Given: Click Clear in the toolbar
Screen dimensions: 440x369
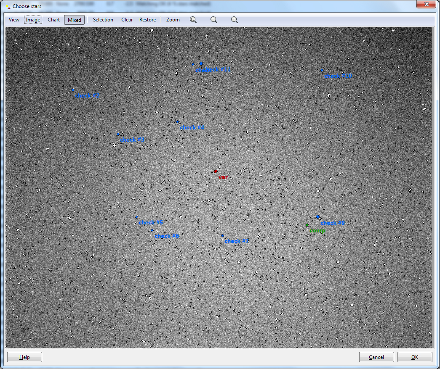Looking at the screenshot, I should [x=127, y=20].
